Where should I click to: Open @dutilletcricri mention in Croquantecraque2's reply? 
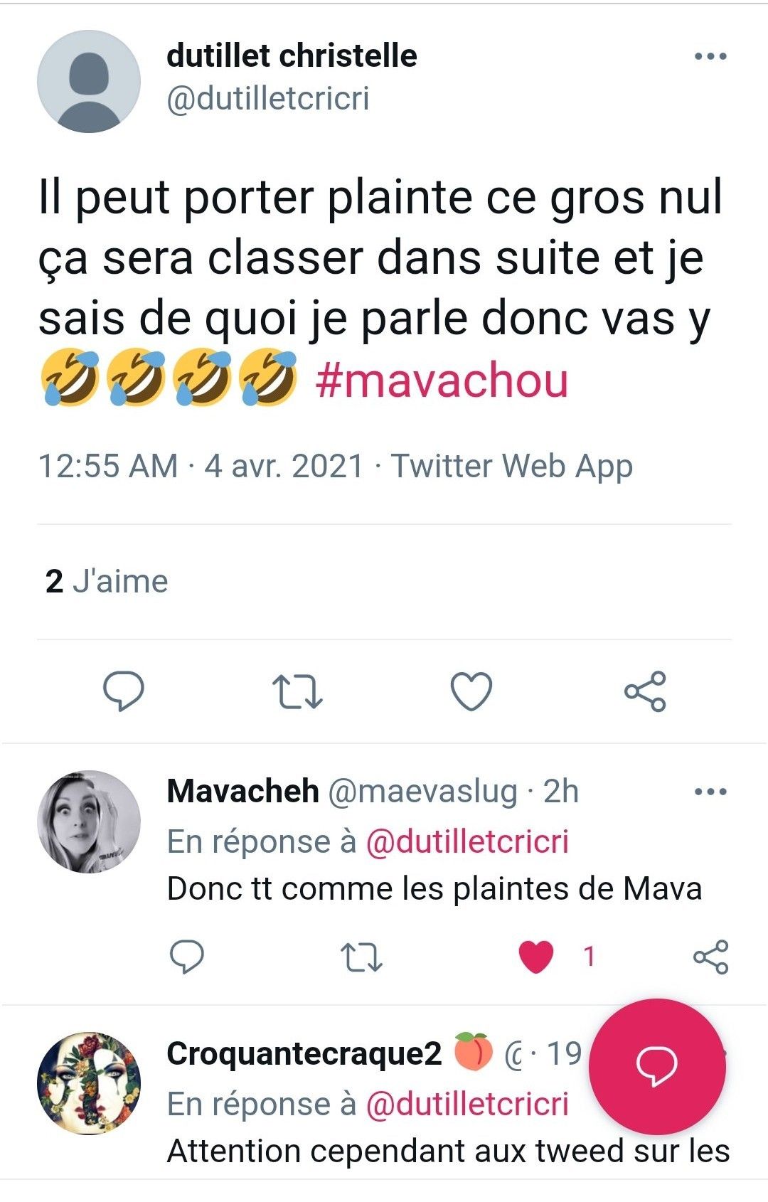[x=467, y=1105]
